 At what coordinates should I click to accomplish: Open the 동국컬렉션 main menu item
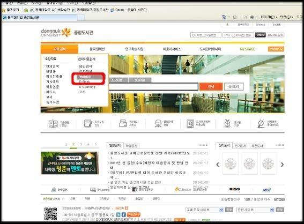(x=97, y=49)
